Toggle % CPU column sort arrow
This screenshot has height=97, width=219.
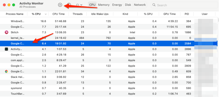46,14
